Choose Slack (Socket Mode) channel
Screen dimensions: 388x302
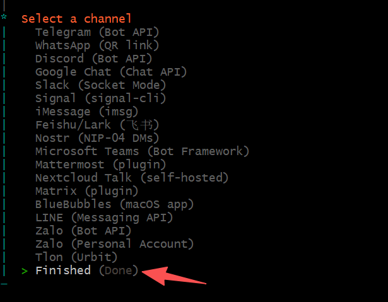(100, 85)
